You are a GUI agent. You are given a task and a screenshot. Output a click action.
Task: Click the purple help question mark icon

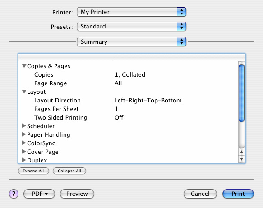14,194
